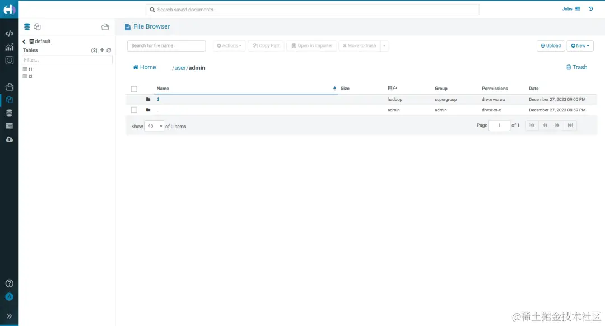Sort by Date column
The height and width of the screenshot is (326, 605).
pyautogui.click(x=534, y=89)
